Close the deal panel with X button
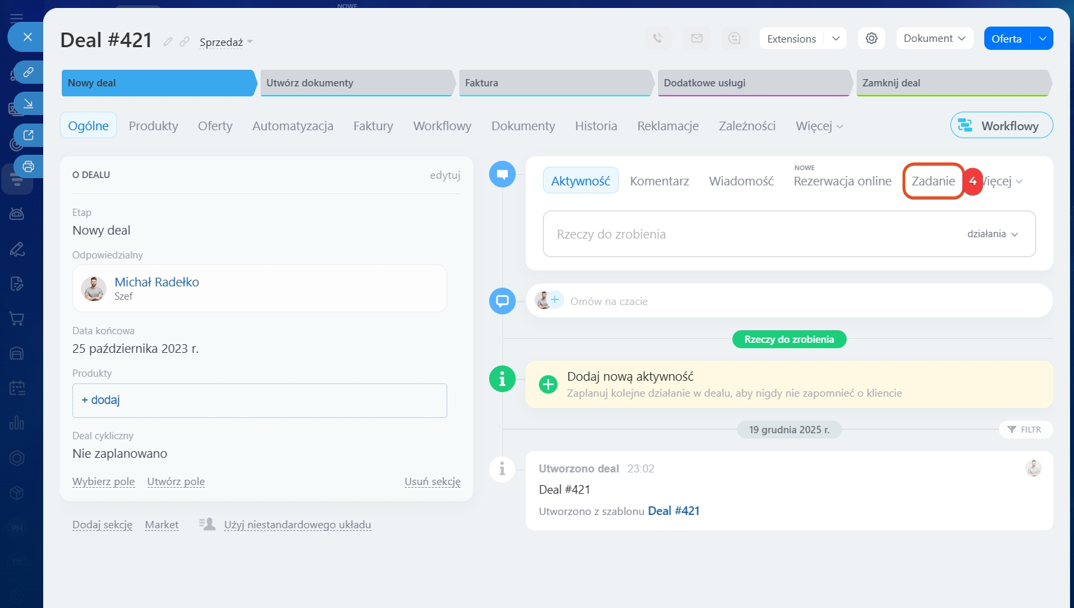The image size is (1074, 608). (27, 37)
